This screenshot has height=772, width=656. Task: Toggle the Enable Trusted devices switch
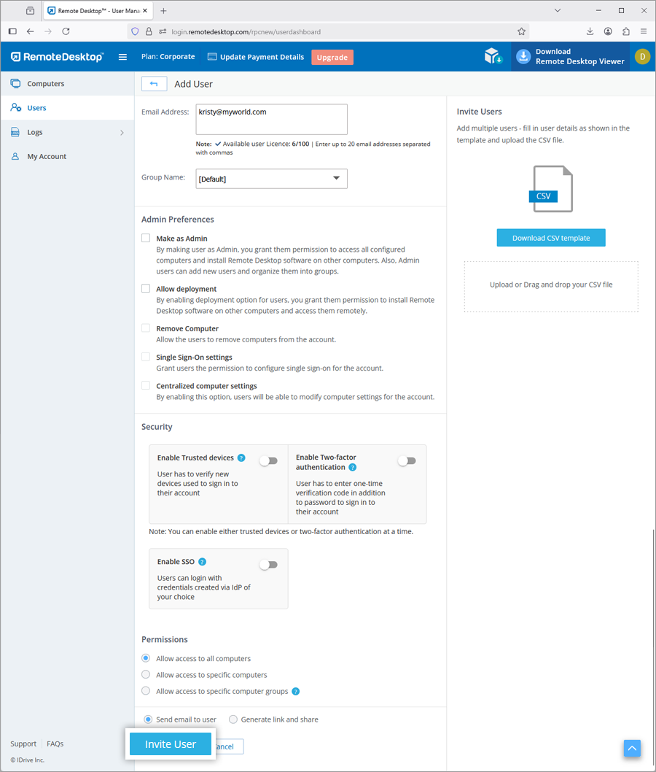click(x=268, y=461)
